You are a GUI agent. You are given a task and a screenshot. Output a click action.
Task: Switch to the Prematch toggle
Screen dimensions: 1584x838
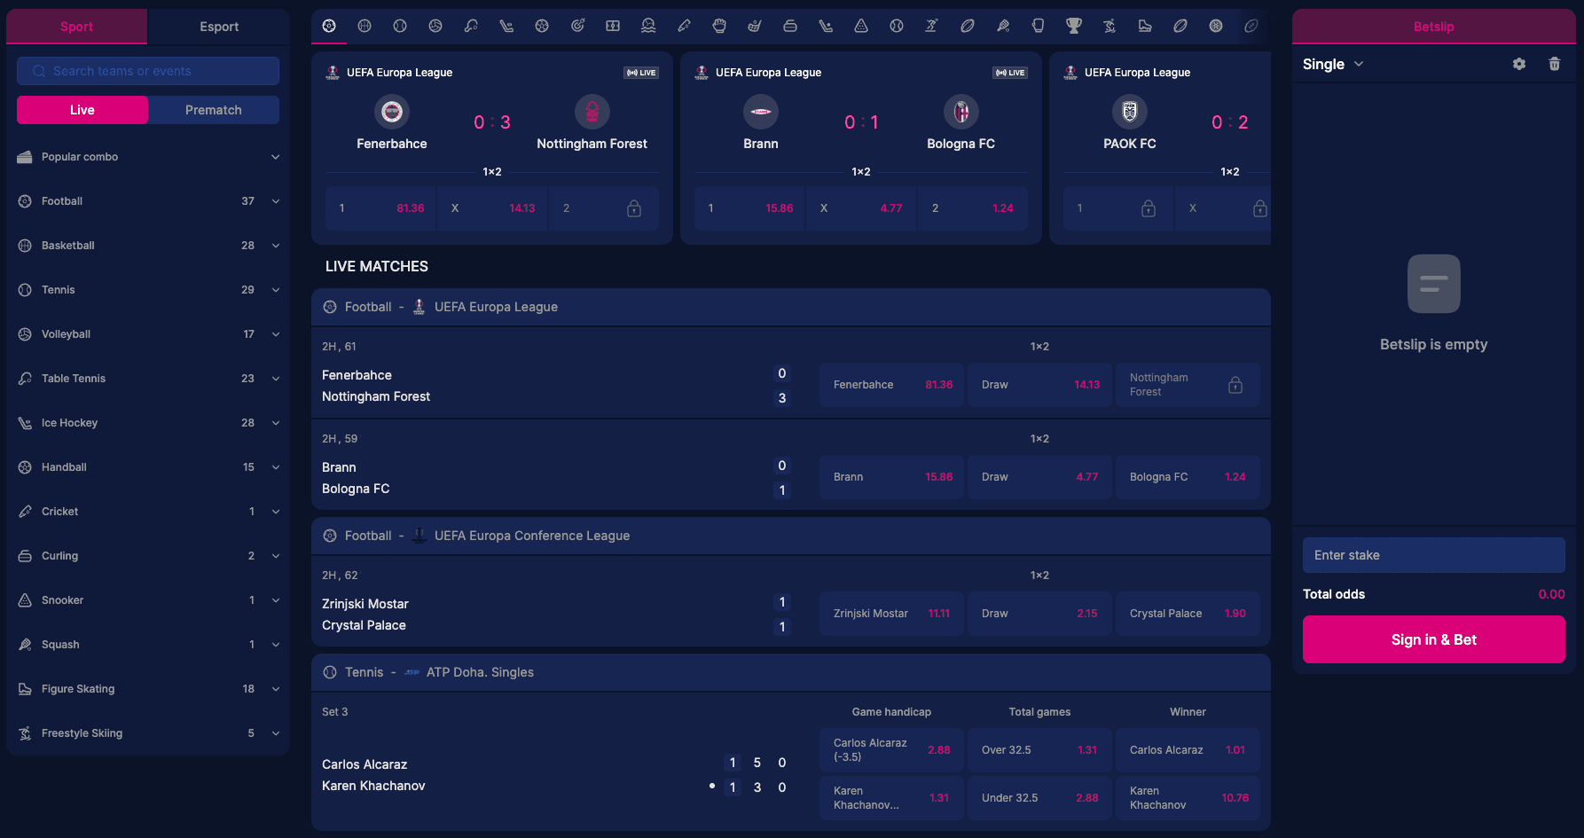click(x=213, y=109)
